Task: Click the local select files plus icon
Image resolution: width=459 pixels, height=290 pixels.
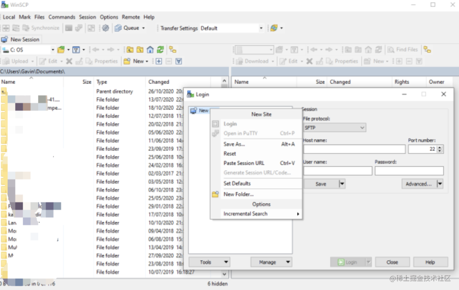Action: (159, 61)
